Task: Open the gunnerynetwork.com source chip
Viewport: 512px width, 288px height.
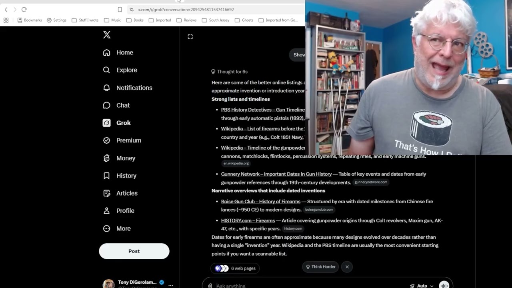Action: pyautogui.click(x=371, y=182)
